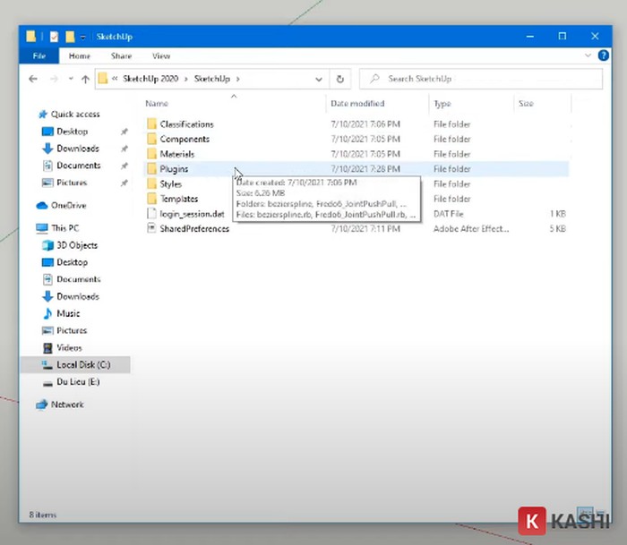Click Classifications date 7/10/2021 7:06 PM
This screenshot has height=545, width=627.
[x=365, y=124]
